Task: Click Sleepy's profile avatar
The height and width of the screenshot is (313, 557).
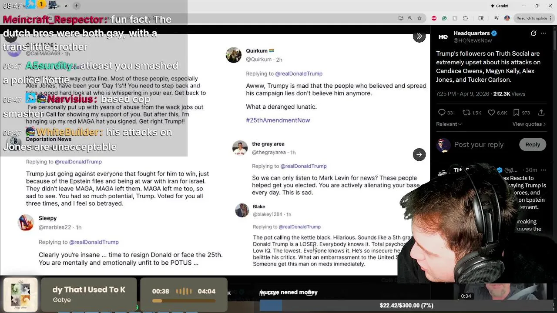Action: click(26, 223)
